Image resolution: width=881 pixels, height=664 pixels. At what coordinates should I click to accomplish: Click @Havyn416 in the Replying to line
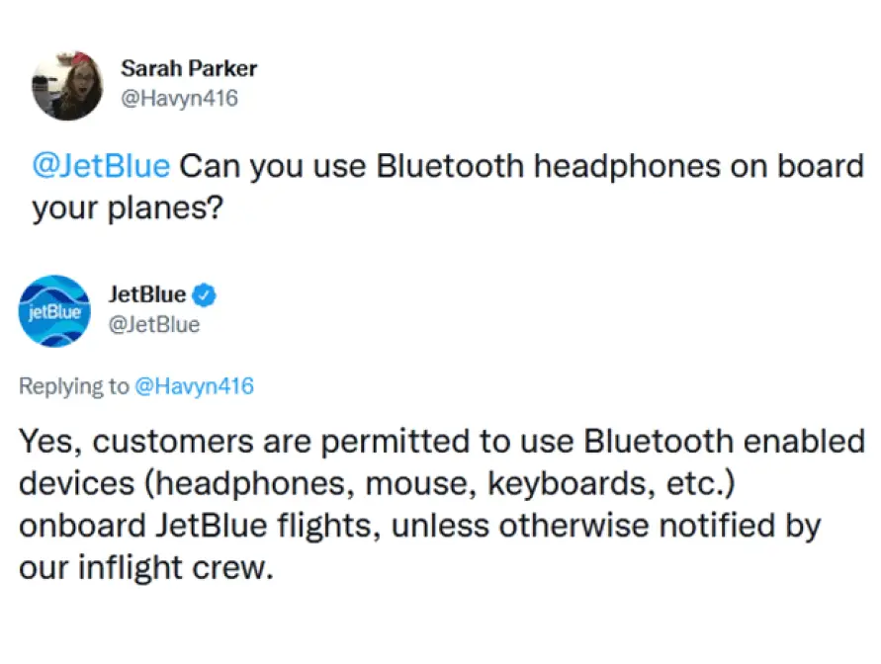[194, 386]
